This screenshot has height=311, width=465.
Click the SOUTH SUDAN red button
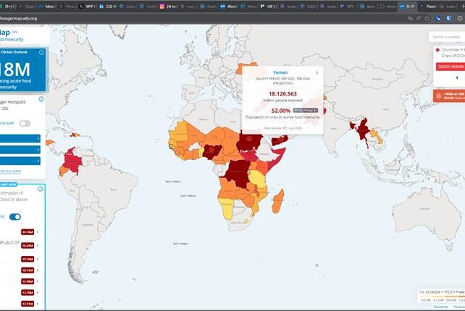pos(451,67)
